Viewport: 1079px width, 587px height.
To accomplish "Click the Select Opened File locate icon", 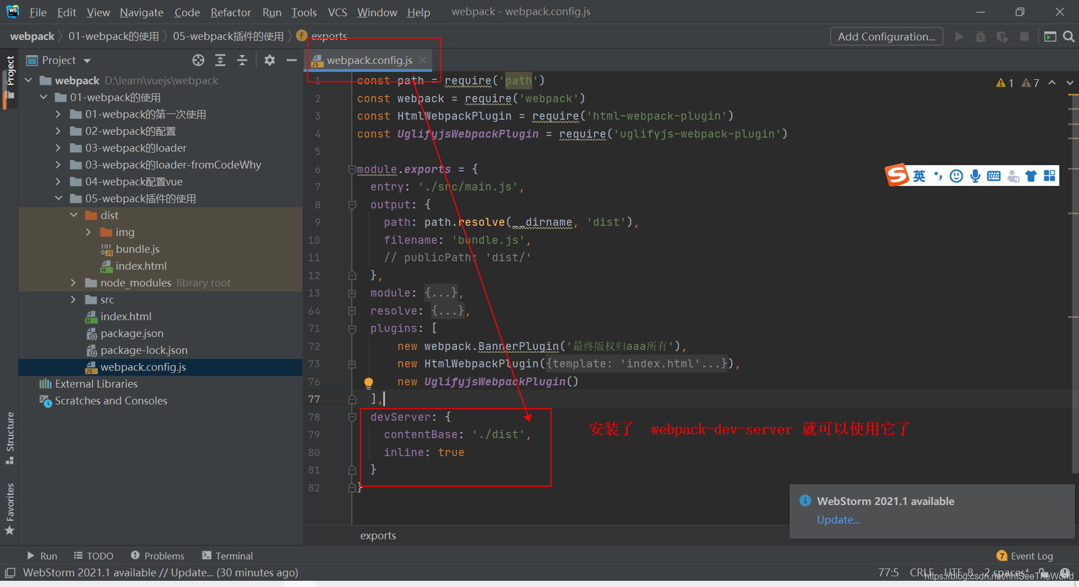I will (x=198, y=60).
